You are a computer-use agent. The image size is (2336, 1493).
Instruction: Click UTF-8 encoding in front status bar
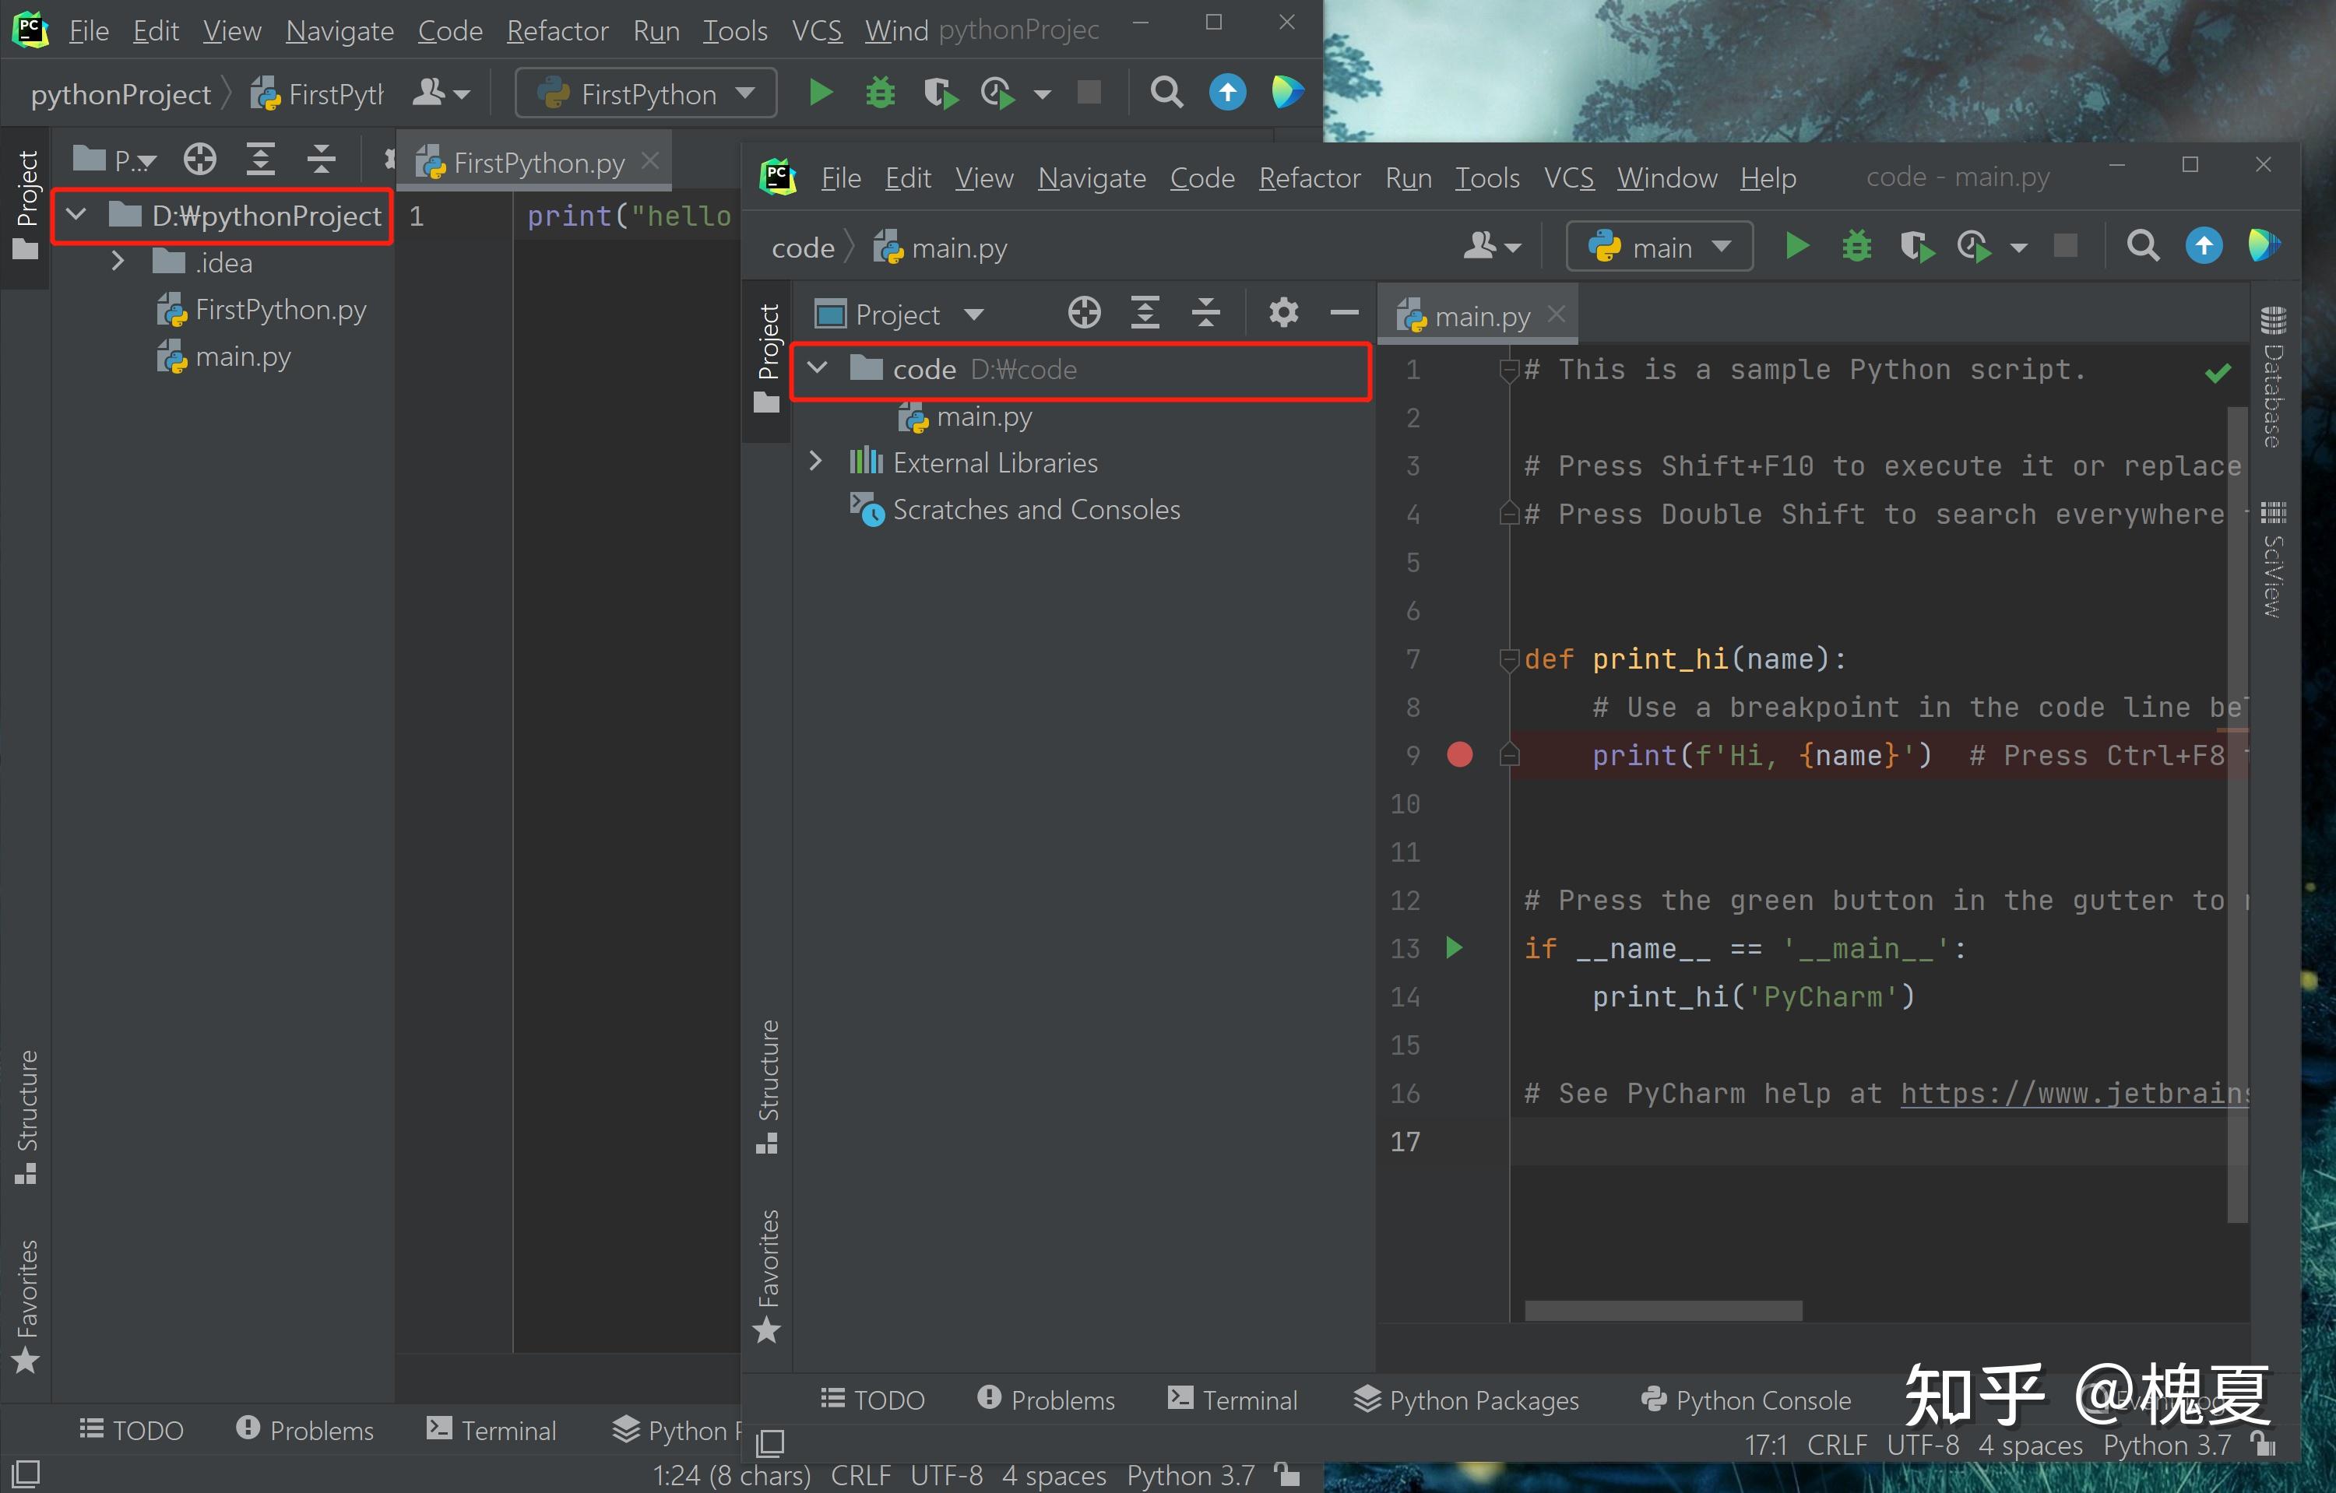[1923, 1445]
